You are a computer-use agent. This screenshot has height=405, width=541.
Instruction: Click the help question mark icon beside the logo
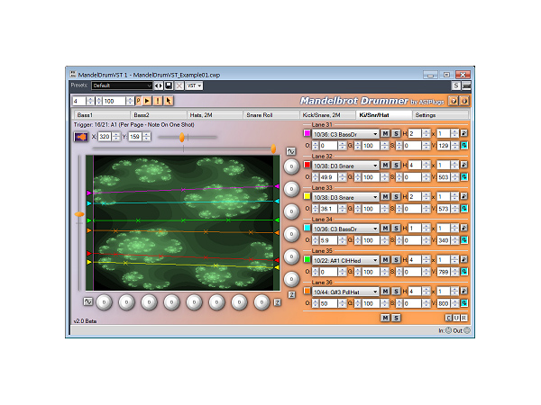click(x=454, y=101)
